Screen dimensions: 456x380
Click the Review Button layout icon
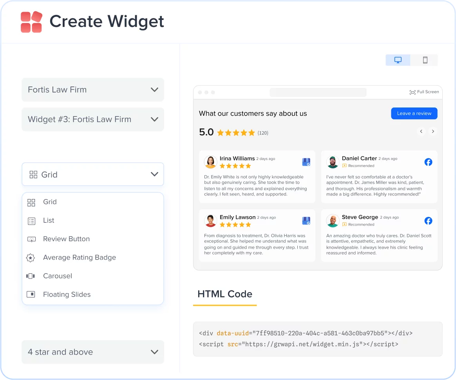(x=31, y=239)
